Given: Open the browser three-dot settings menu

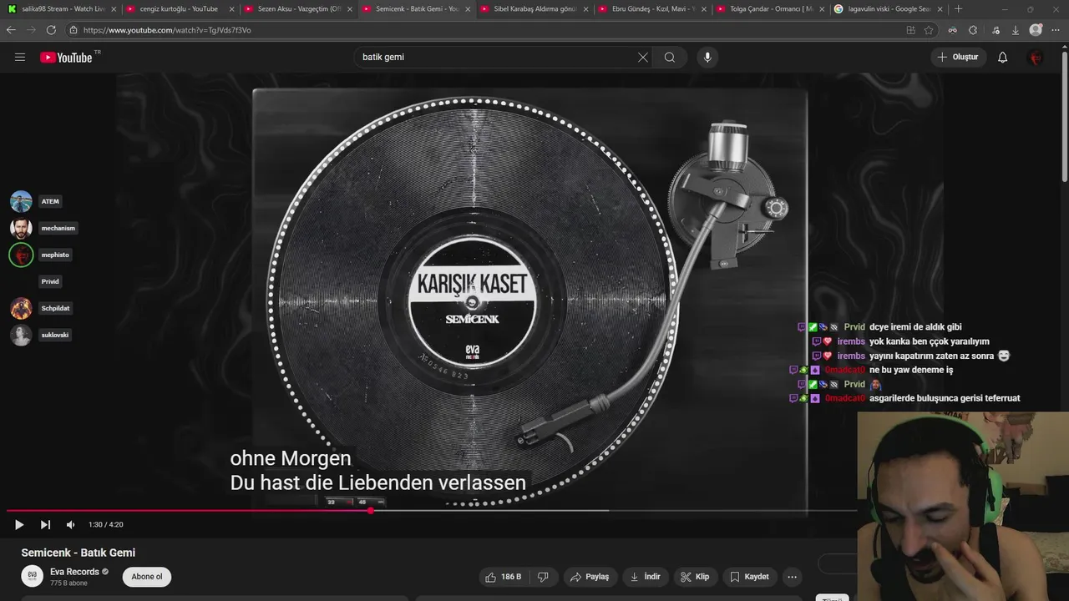Looking at the screenshot, I should (x=1057, y=30).
